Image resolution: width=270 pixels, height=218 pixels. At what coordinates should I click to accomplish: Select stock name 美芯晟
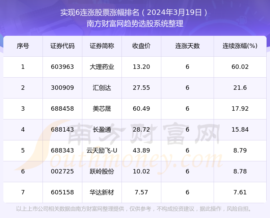tap(102, 109)
